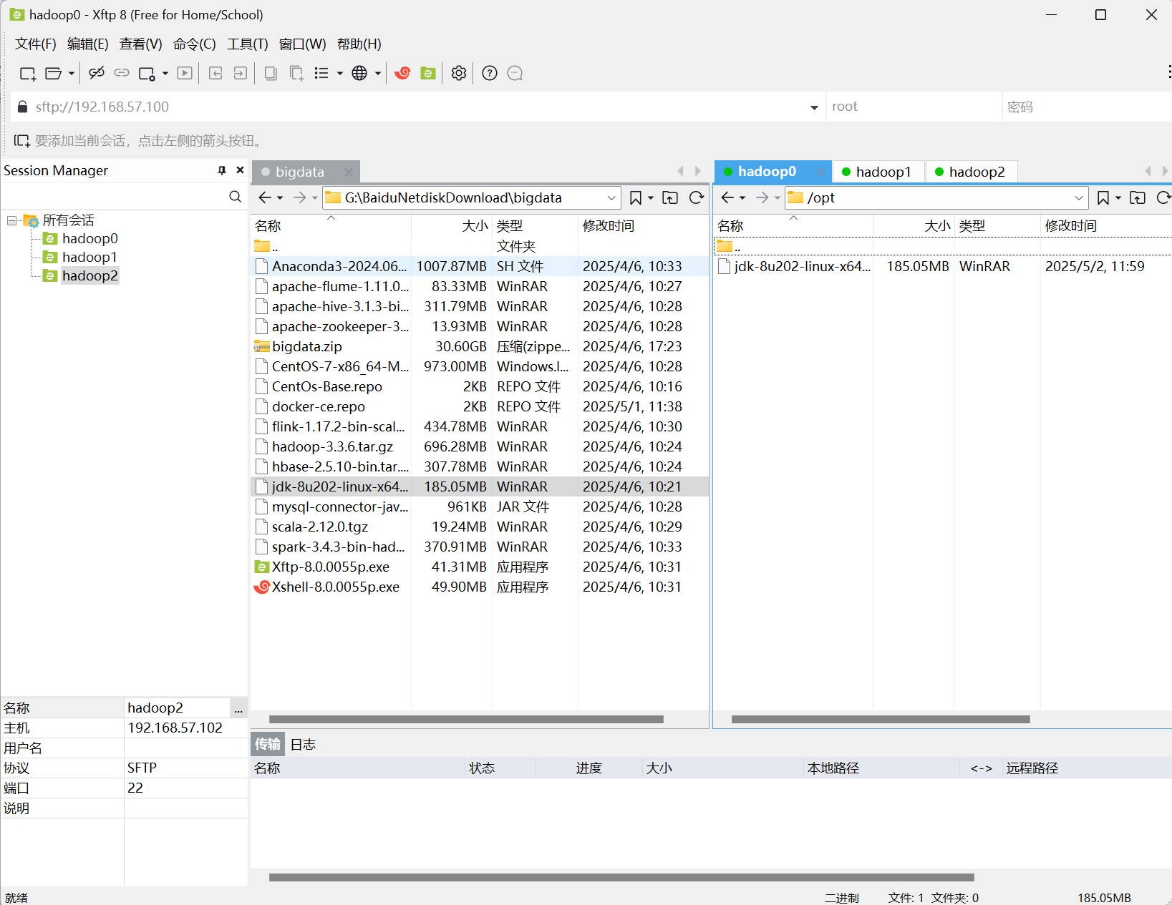The height and width of the screenshot is (905, 1172).
Task: Click the download right-arrow toolbar icon
Action: pos(241,73)
